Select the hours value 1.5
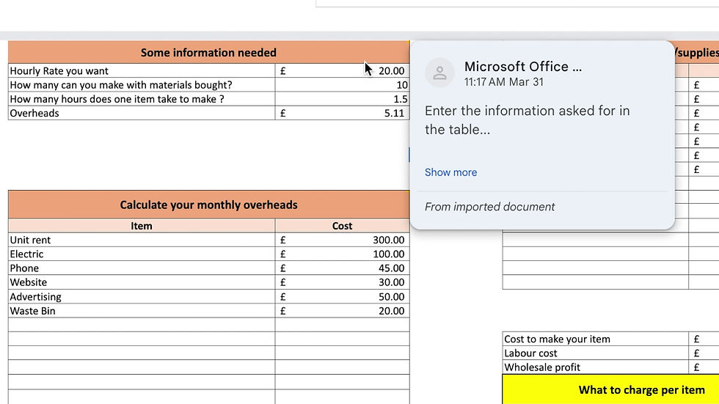The height and width of the screenshot is (404, 719). pos(342,99)
